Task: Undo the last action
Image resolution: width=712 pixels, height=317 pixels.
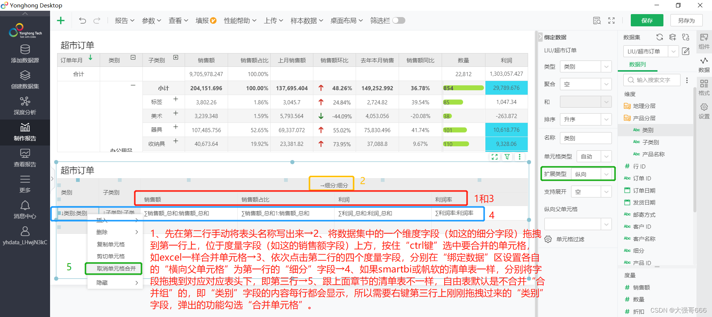Action: 82,20
